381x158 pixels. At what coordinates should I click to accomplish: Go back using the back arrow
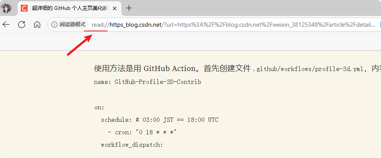[6, 24]
